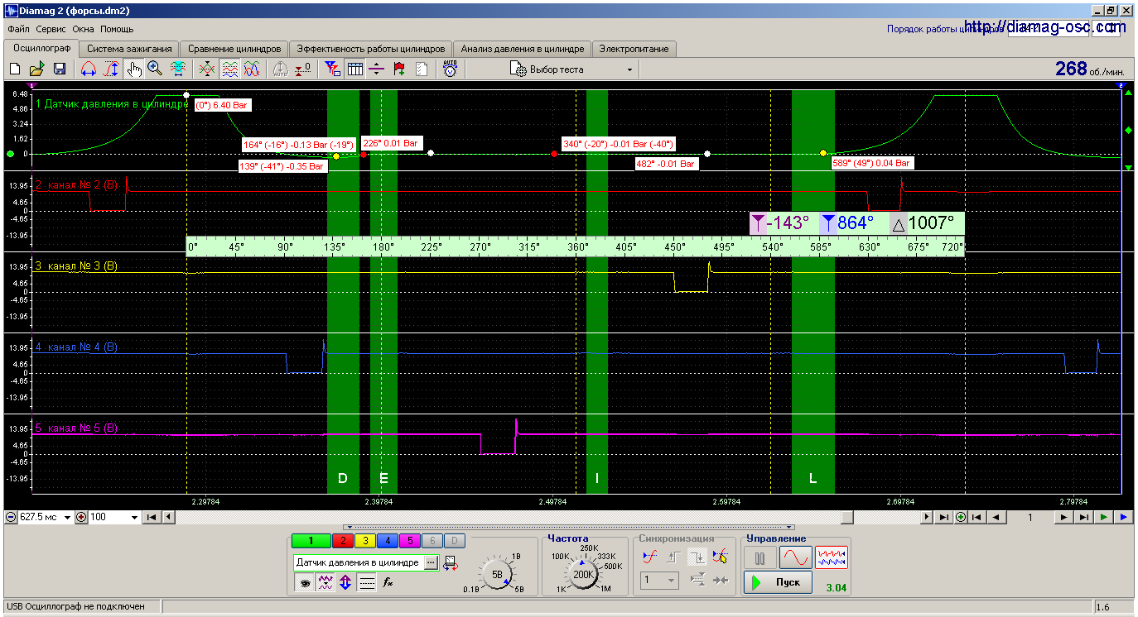Click the blue play arrow at bottom right
This screenshot has height=617, width=1138.
pos(1123,518)
